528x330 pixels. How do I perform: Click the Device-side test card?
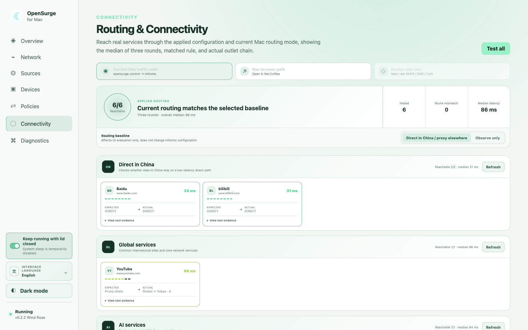pos(442,71)
